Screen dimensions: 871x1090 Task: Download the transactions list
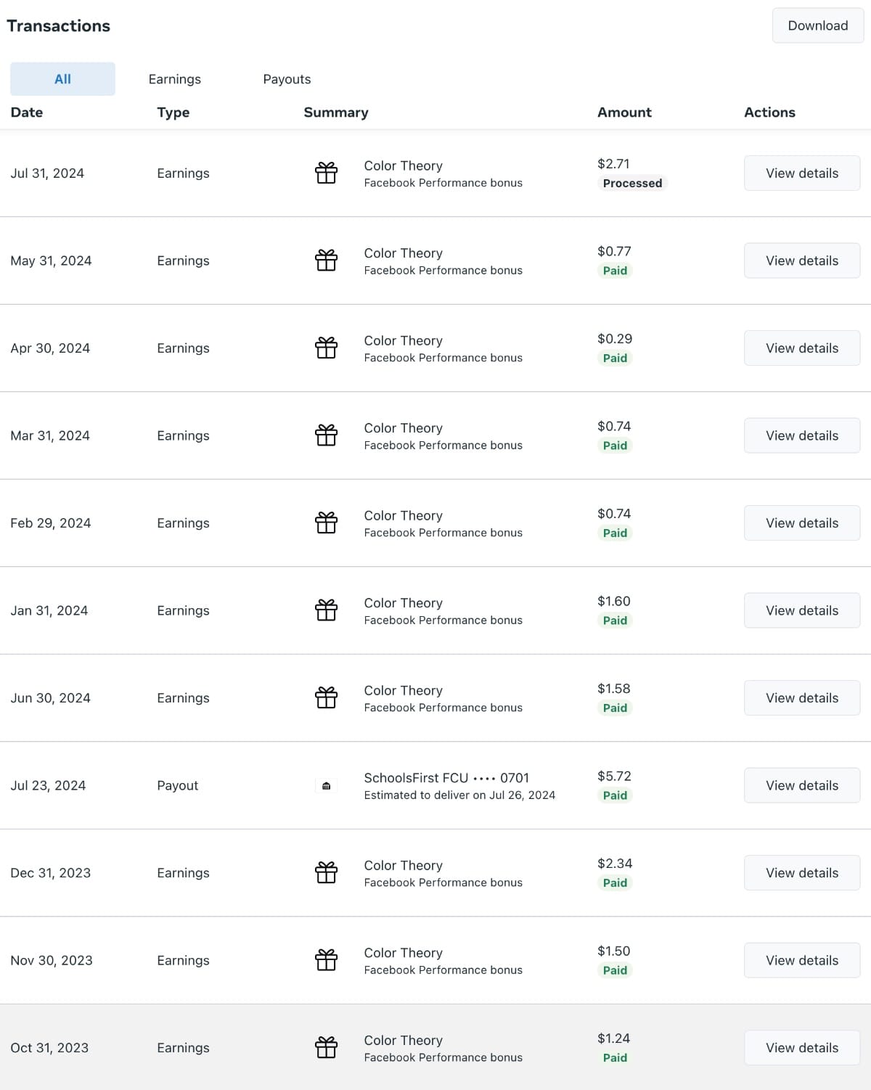pyautogui.click(x=817, y=25)
